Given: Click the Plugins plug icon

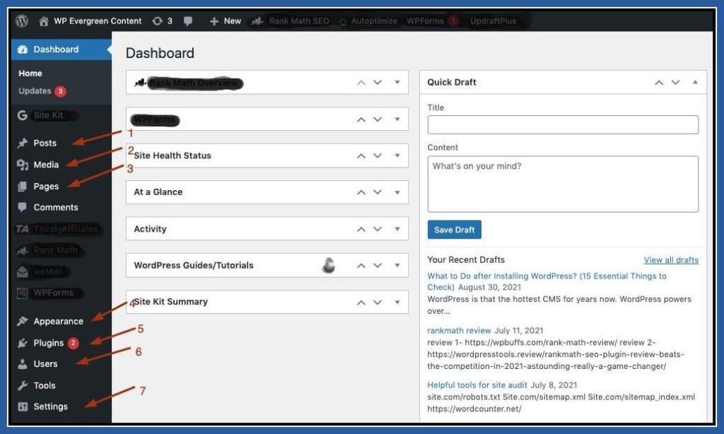Looking at the screenshot, I should pos(22,343).
